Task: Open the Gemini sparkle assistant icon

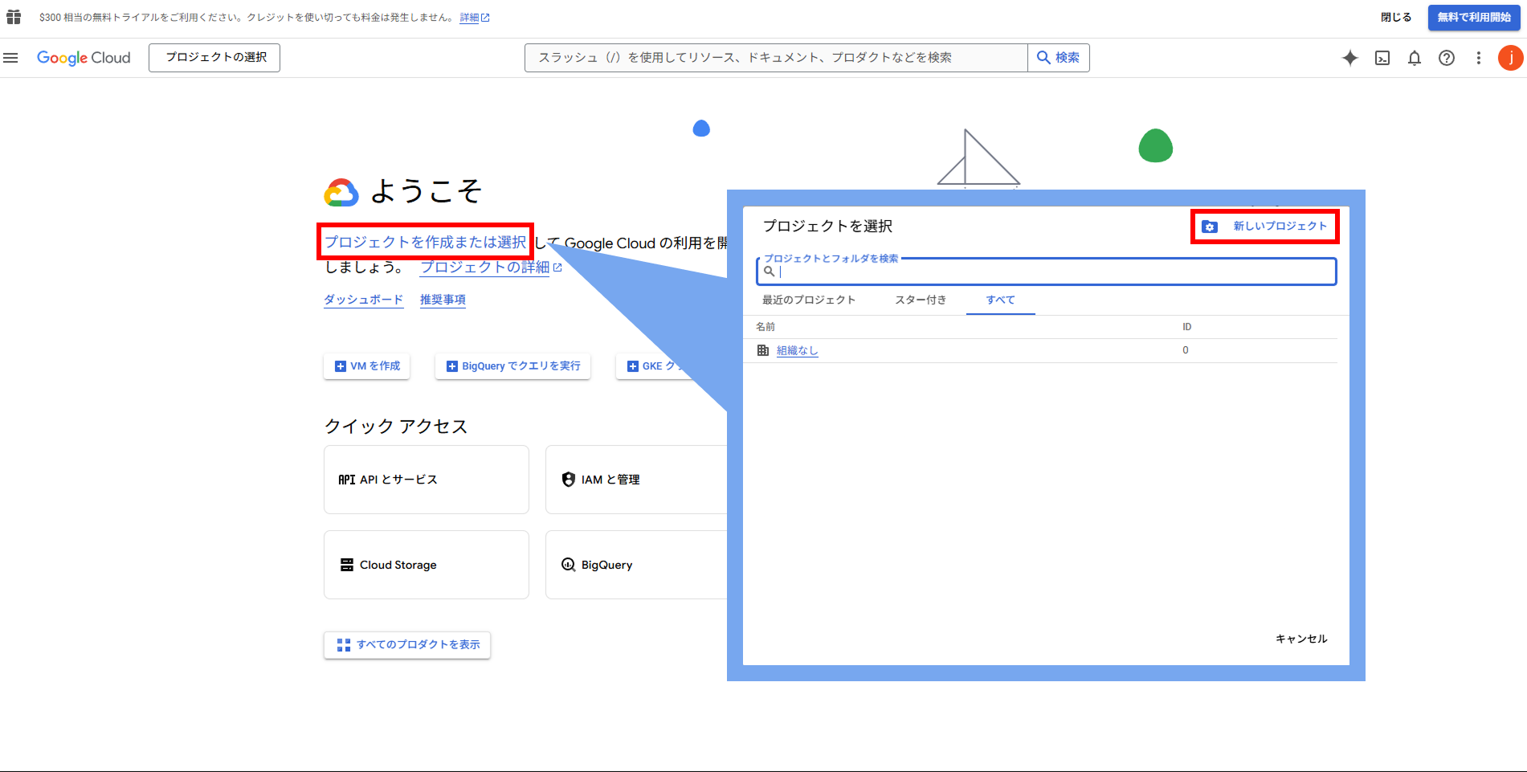Action: (1350, 58)
